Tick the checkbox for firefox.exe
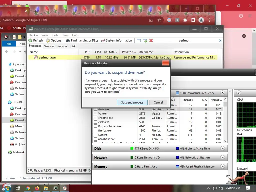Image resolution: width=256 pixels, height=192 pixels. tap(95, 130)
